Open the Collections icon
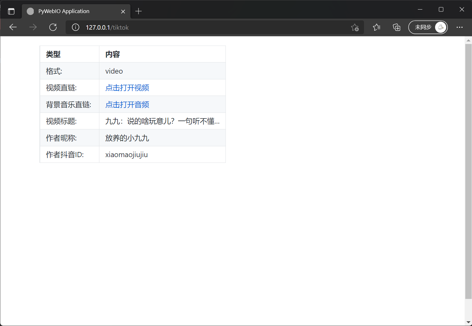This screenshot has width=472, height=326. (397, 27)
